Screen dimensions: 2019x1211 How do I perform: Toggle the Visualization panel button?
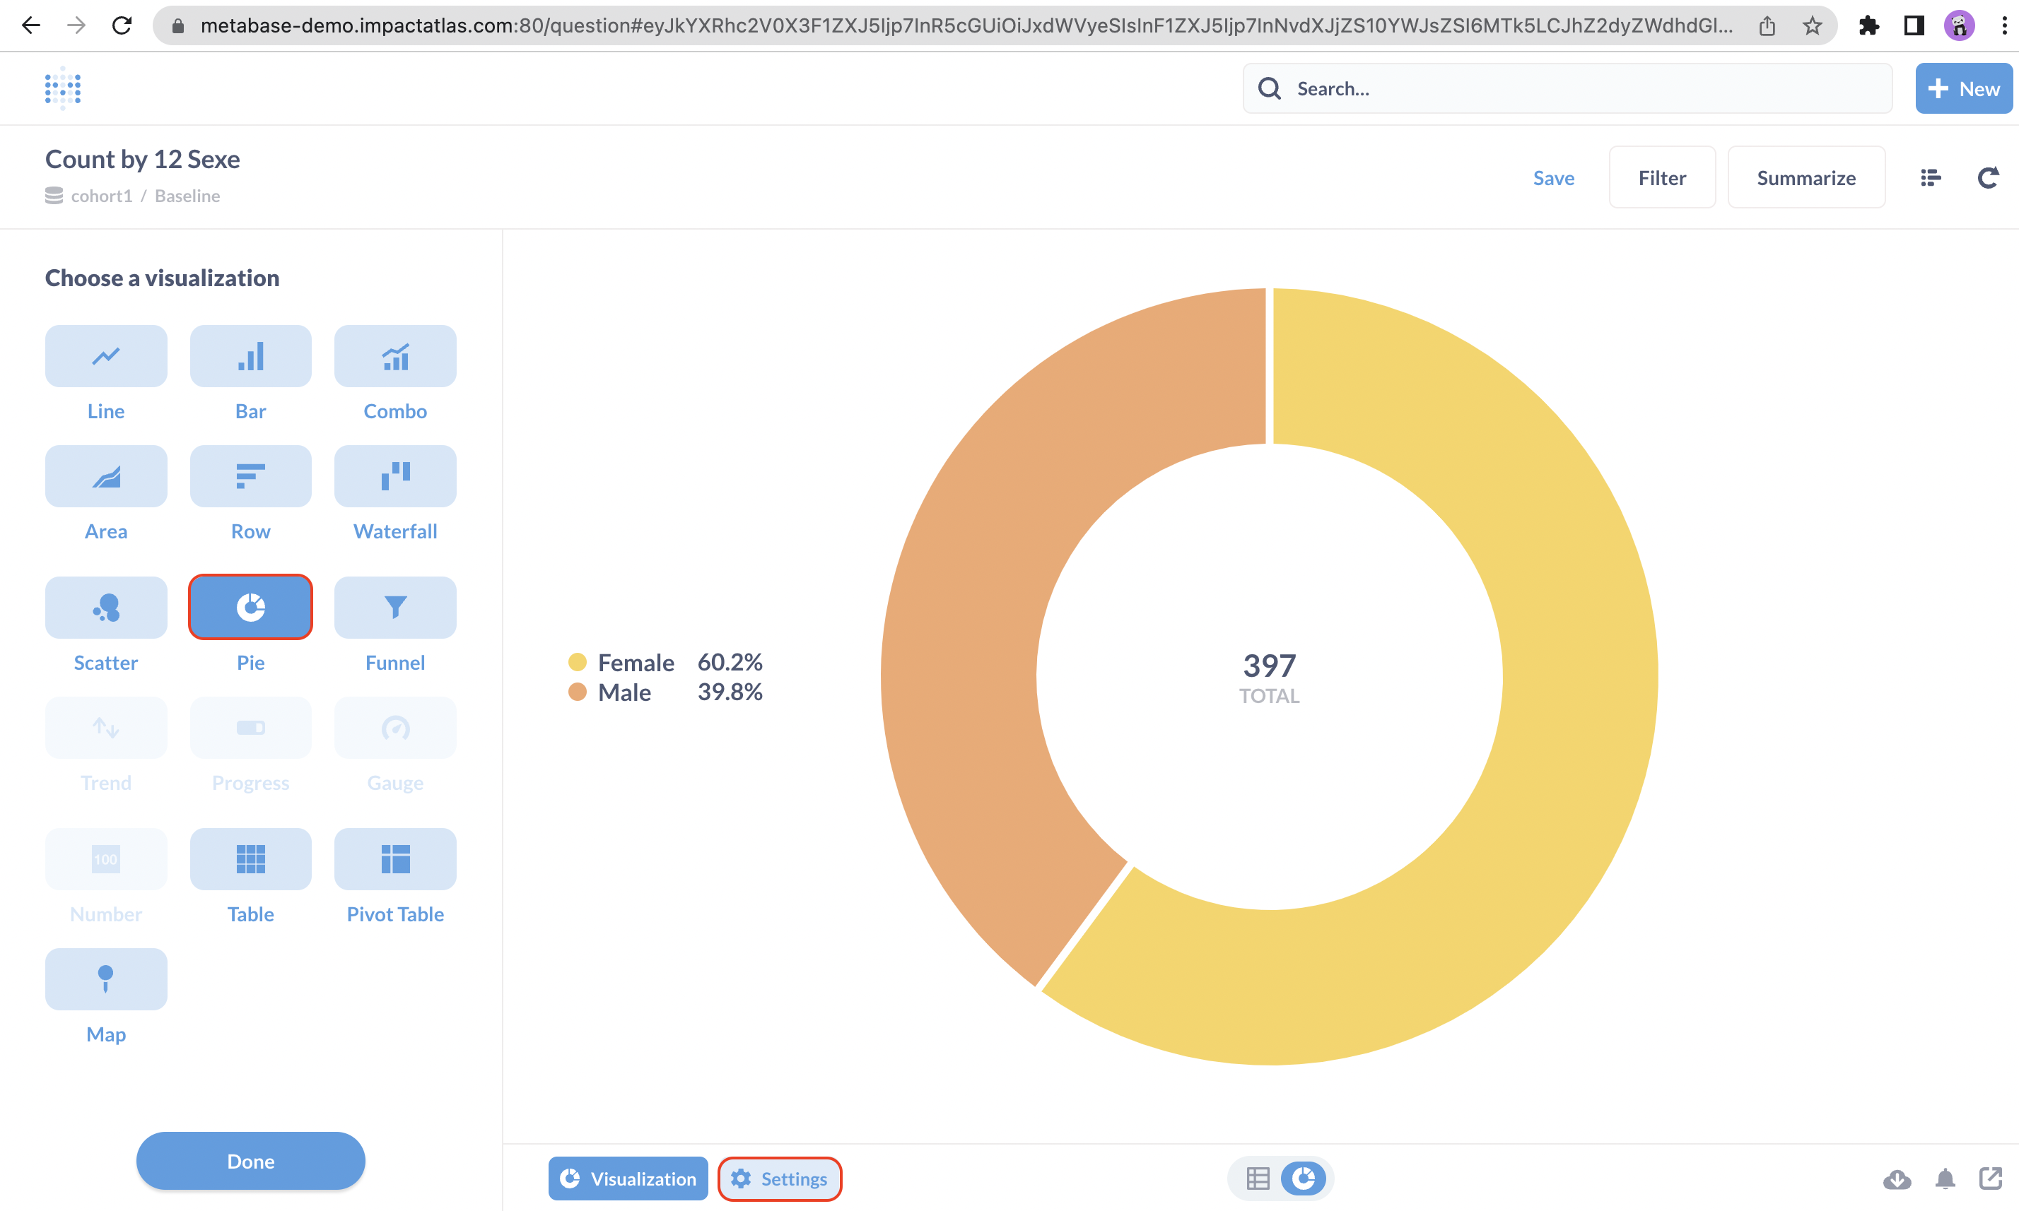[628, 1178]
